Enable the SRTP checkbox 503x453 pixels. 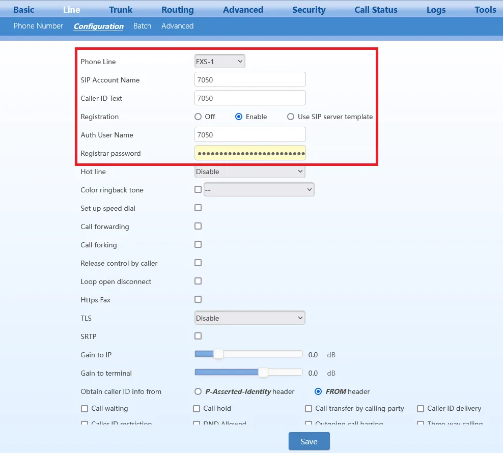pyautogui.click(x=198, y=336)
